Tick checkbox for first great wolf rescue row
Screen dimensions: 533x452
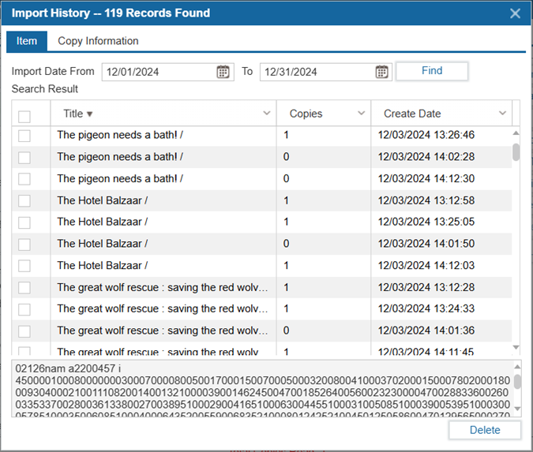[24, 287]
